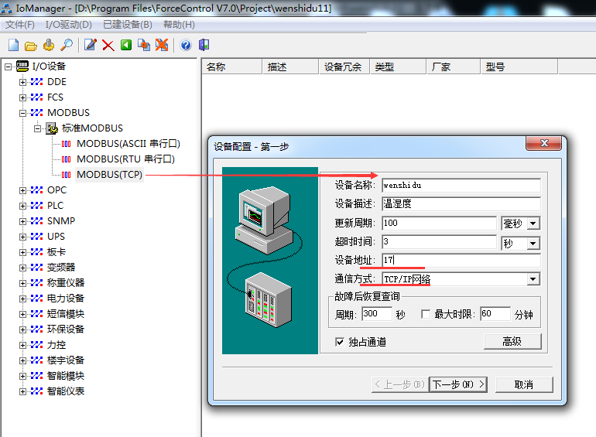Click the MODBUS(TCP) red driver icon
The width and height of the screenshot is (596, 437).
coord(66,175)
